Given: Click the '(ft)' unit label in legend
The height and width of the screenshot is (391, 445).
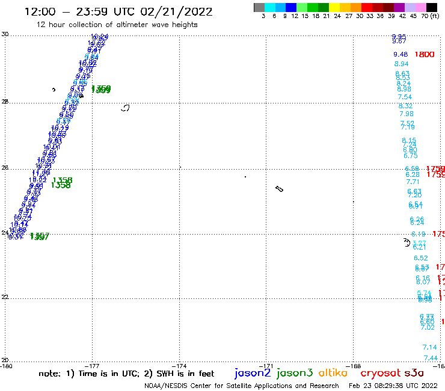Looking at the screenshot, I should [435, 16].
